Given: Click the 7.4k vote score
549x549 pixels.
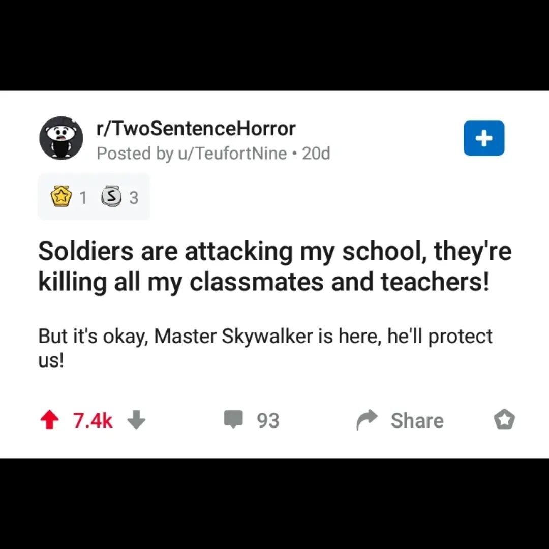Looking at the screenshot, I should (93, 420).
